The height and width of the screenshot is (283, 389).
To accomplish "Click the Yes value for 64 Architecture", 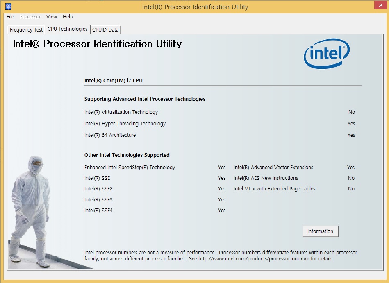I will [x=351, y=135].
